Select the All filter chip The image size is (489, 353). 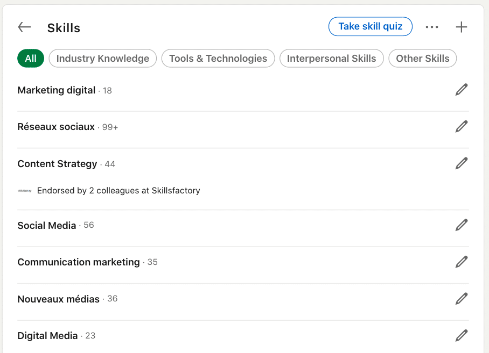[x=31, y=59]
